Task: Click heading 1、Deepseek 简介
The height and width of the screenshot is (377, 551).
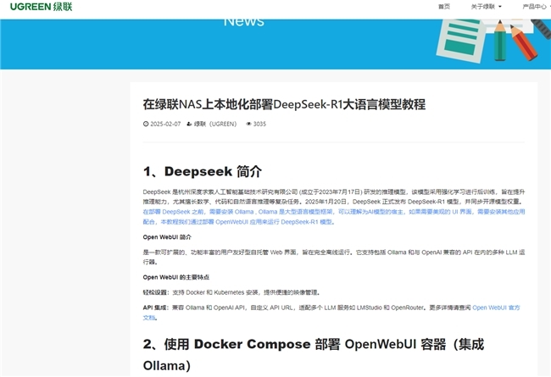Action: (203, 171)
